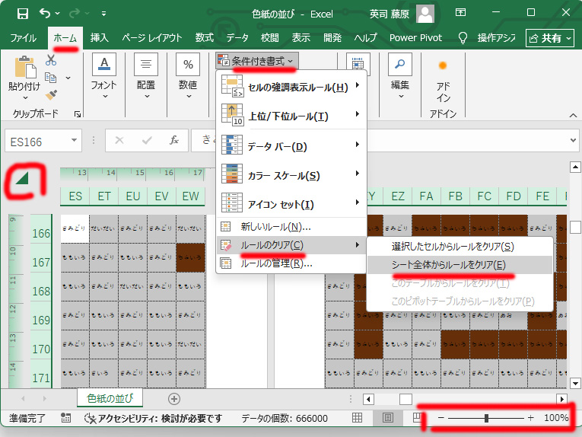The height and width of the screenshot is (437, 582).
Task: Click the Save icon in title bar
Action: [x=22, y=13]
